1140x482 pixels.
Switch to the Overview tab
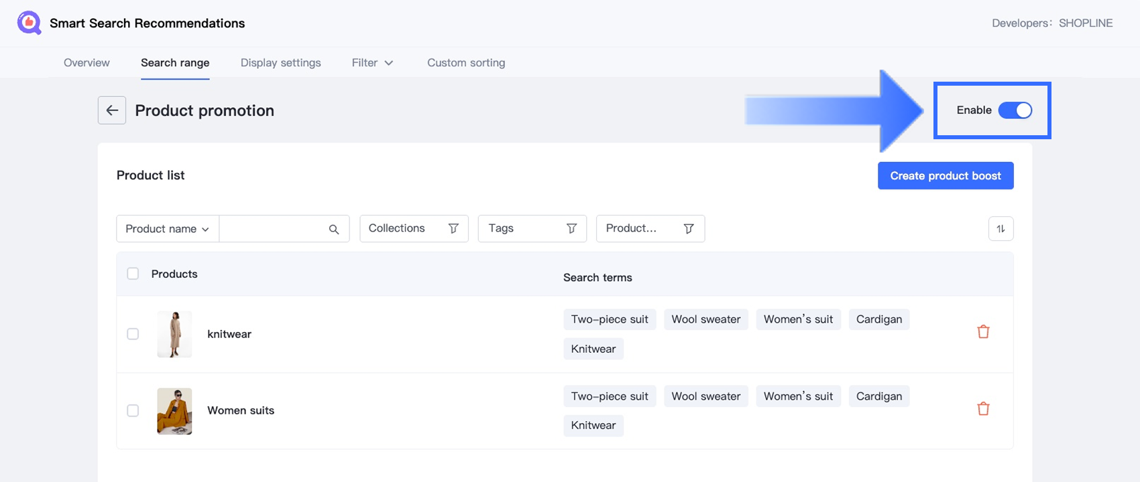(x=87, y=63)
